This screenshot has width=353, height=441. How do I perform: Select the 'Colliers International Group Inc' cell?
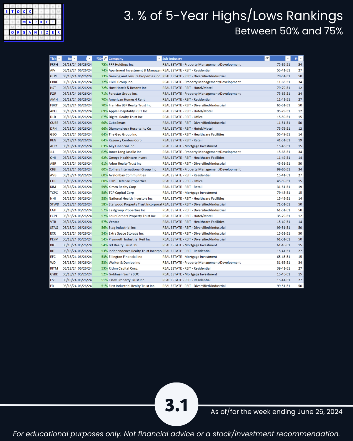(135, 169)
